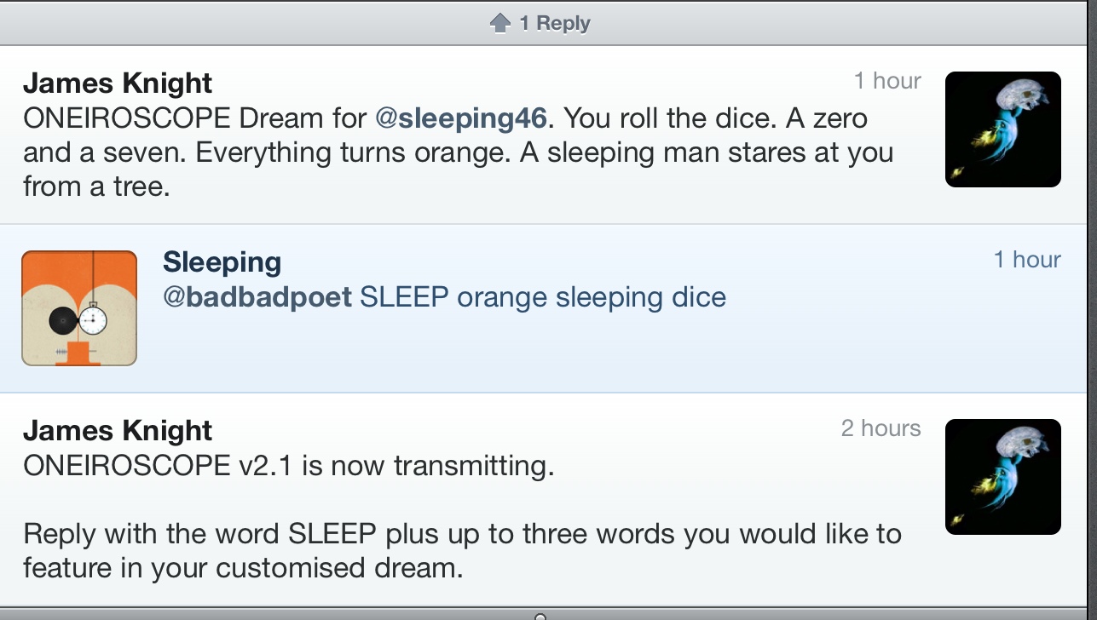This screenshot has width=1097, height=620.
Task: Click the orange Sleeping profile picture
Action: [x=79, y=308]
